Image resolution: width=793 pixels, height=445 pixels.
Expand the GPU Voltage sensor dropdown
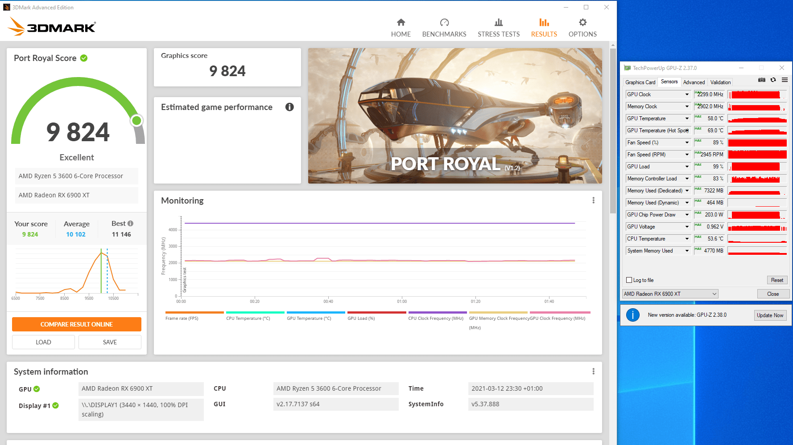687,227
